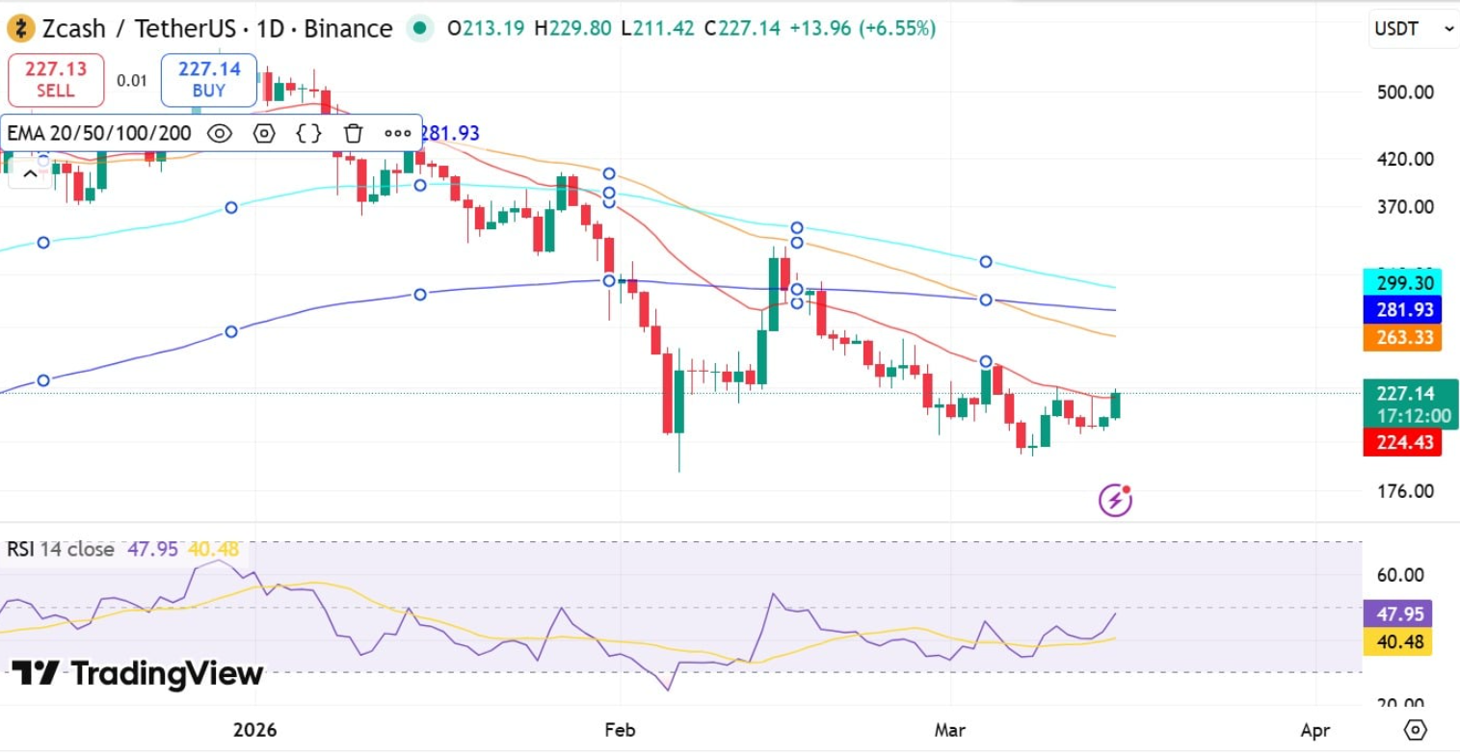1460x756 pixels.
Task: Open time axis settings gear icon
Action: click(1415, 730)
